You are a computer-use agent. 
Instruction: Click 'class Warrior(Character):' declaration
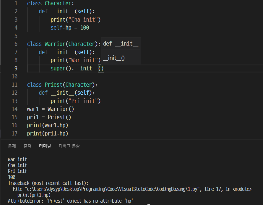pyautogui.click(x=64, y=44)
